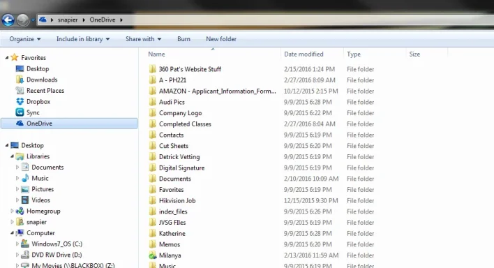
Task: Select the Digital Signature folder icon
Action: (153, 167)
